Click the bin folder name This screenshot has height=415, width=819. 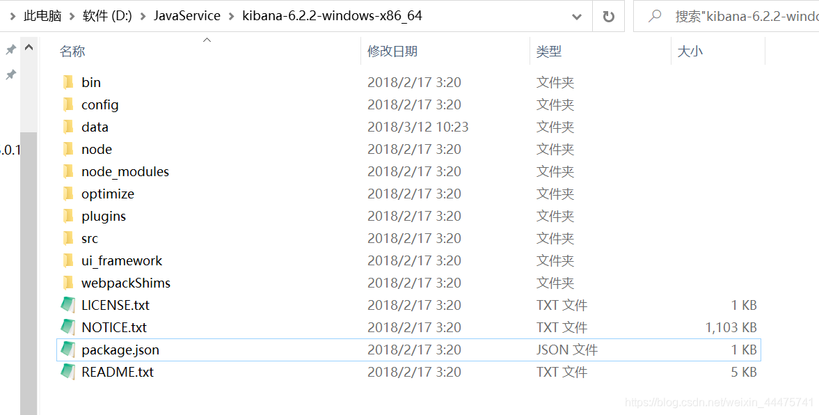[91, 82]
